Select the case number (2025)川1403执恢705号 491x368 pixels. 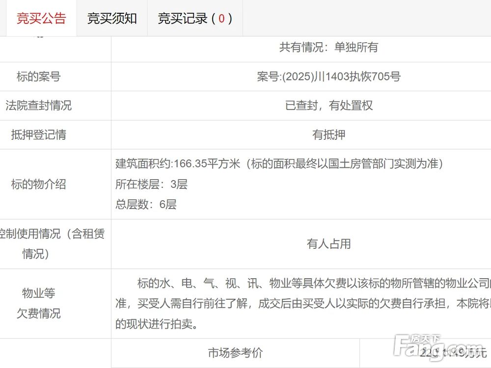tap(328, 77)
